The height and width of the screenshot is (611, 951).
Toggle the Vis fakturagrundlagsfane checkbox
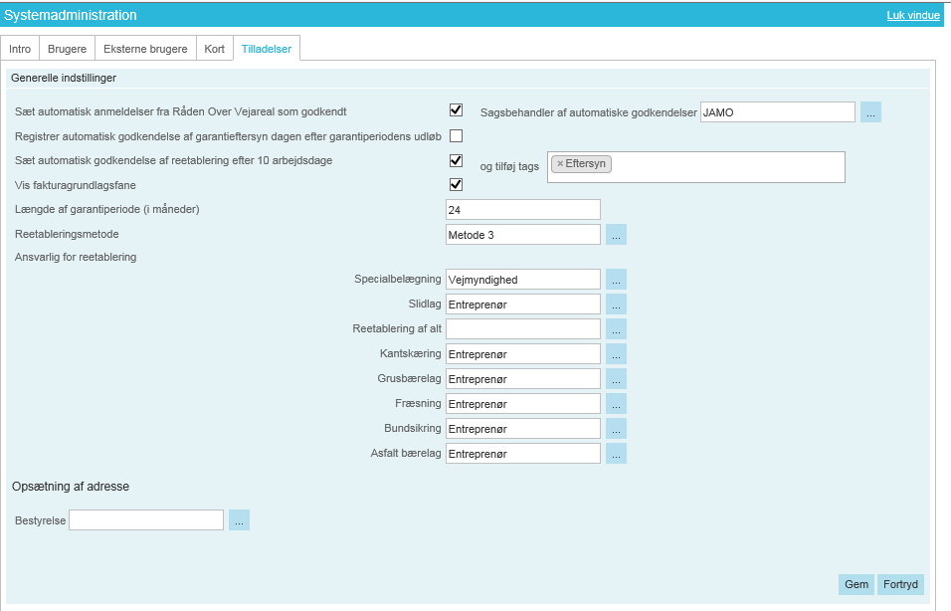[x=457, y=184]
